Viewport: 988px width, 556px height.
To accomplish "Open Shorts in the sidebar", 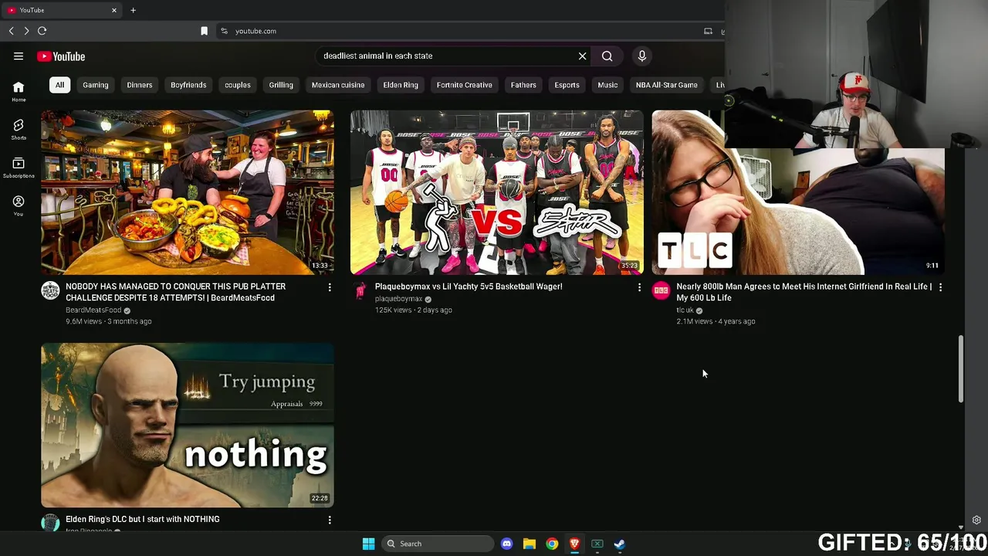I will tap(19, 129).
